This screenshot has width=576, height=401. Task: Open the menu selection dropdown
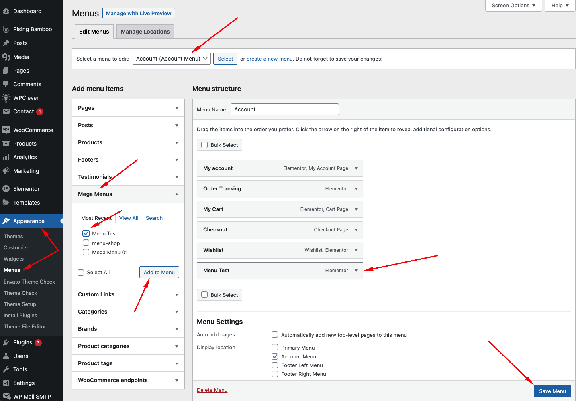point(172,59)
